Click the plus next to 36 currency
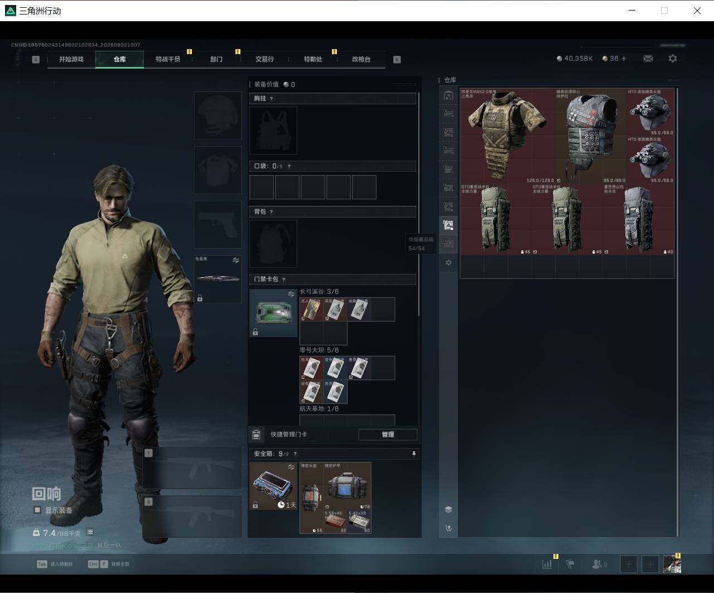 pyautogui.click(x=624, y=59)
